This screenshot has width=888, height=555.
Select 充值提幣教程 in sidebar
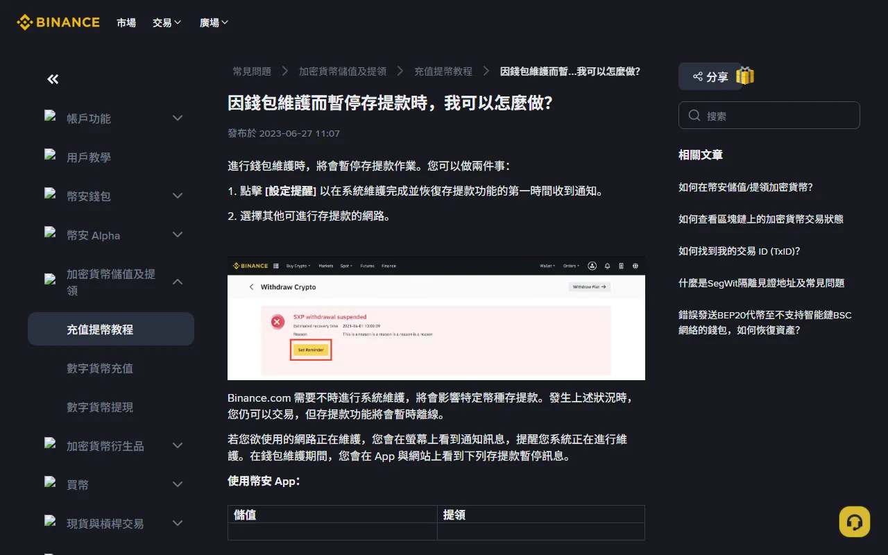(111, 330)
